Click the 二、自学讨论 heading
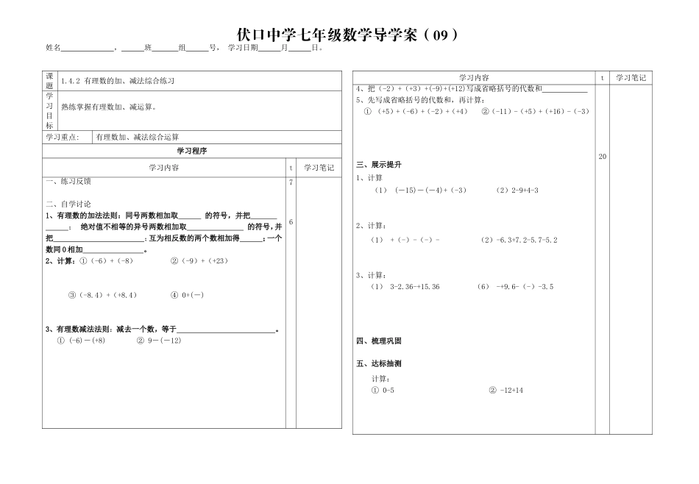 (68, 204)
